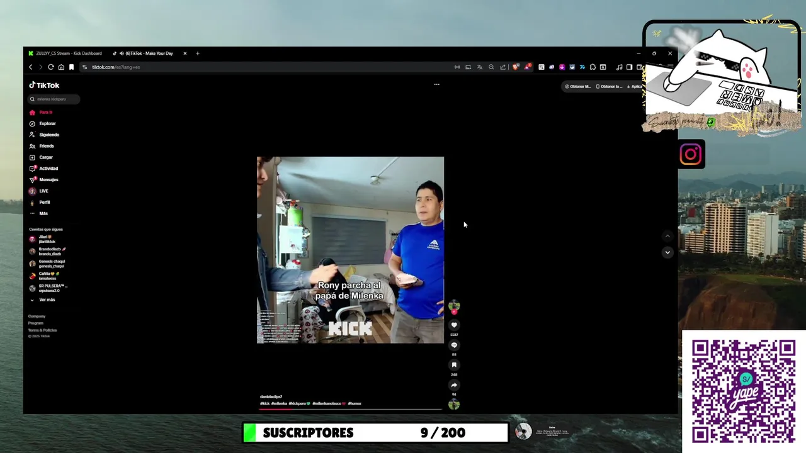This screenshot has height=453, width=806.
Task: Toggle the browser sidebar panel icon
Action: pyautogui.click(x=629, y=67)
